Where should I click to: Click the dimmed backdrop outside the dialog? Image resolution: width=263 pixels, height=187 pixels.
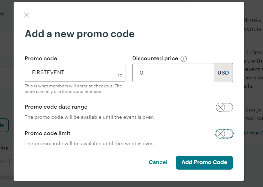(253, 167)
